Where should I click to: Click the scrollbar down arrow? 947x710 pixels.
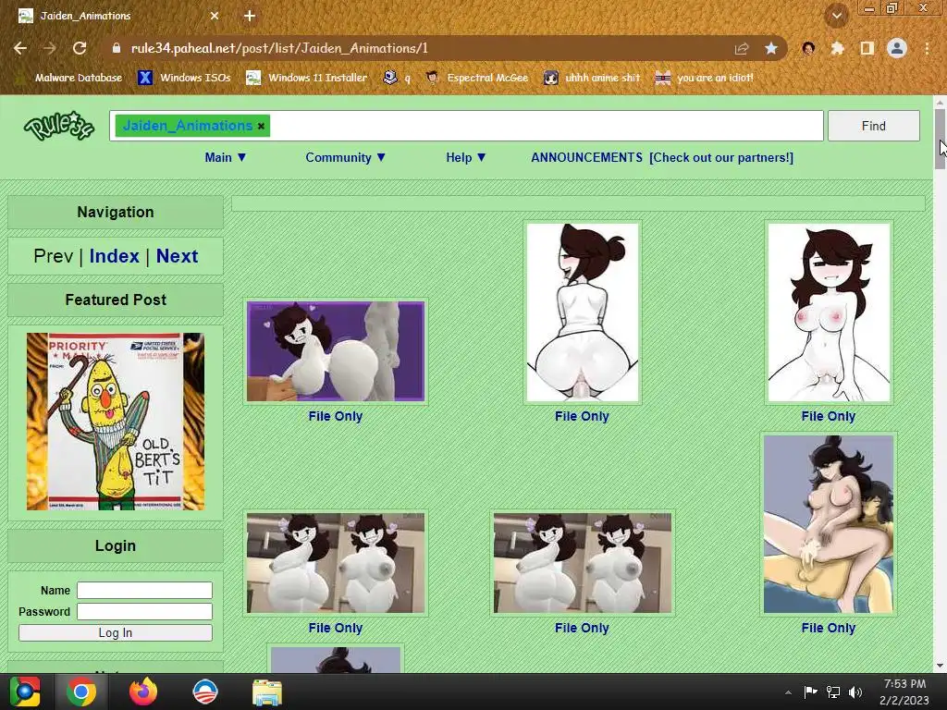(x=940, y=666)
